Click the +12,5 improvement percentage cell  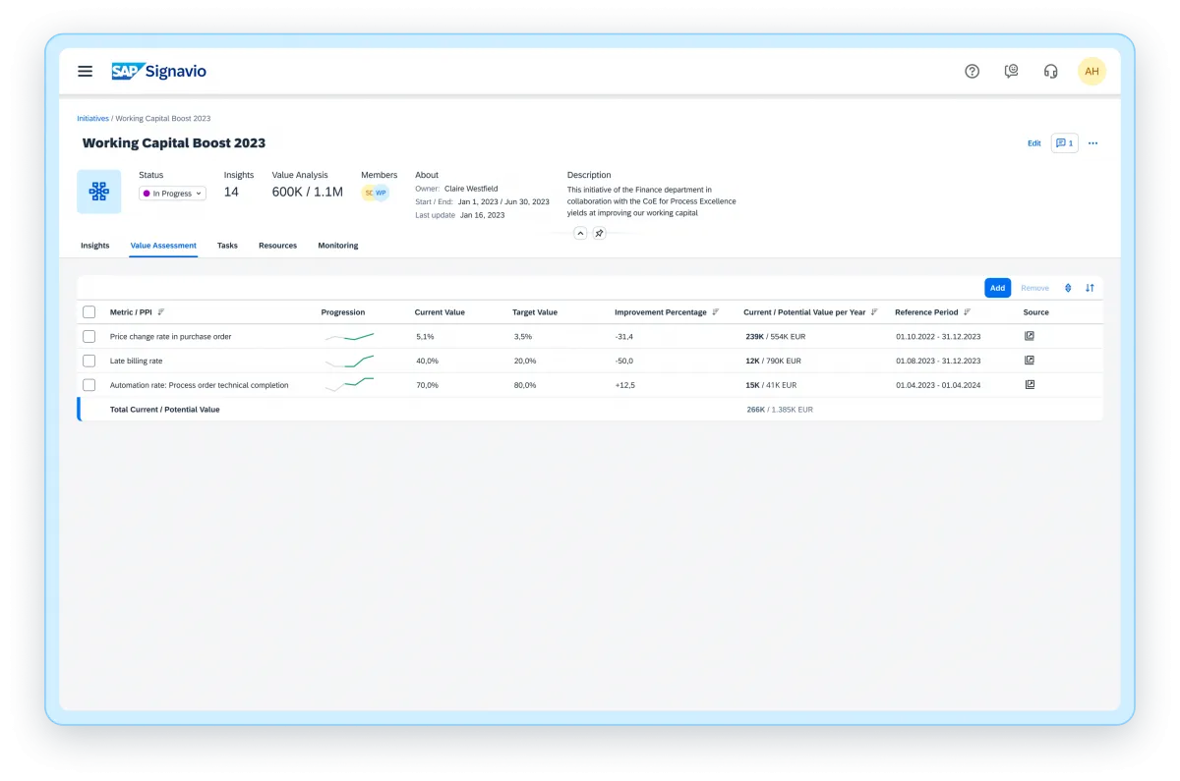(624, 385)
